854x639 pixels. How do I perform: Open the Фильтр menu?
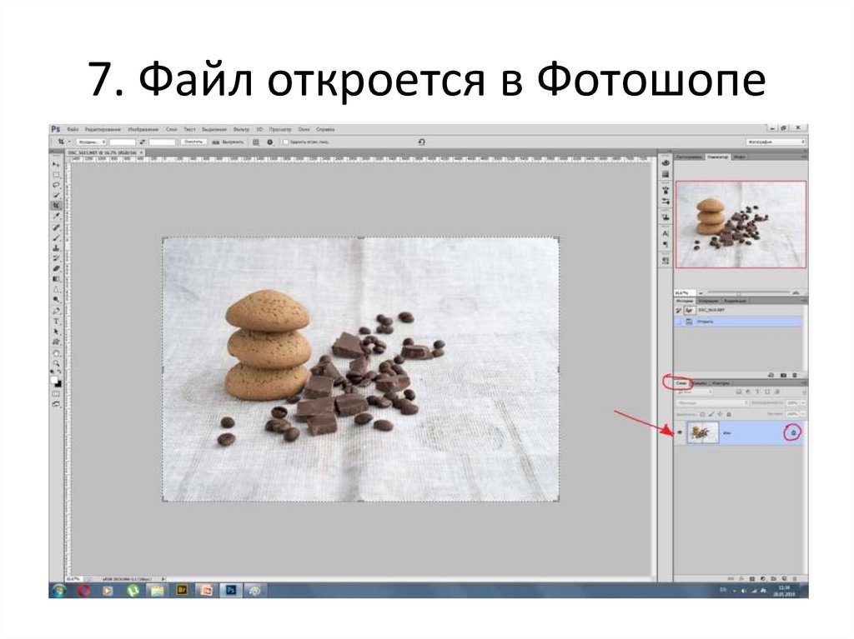tap(241, 129)
